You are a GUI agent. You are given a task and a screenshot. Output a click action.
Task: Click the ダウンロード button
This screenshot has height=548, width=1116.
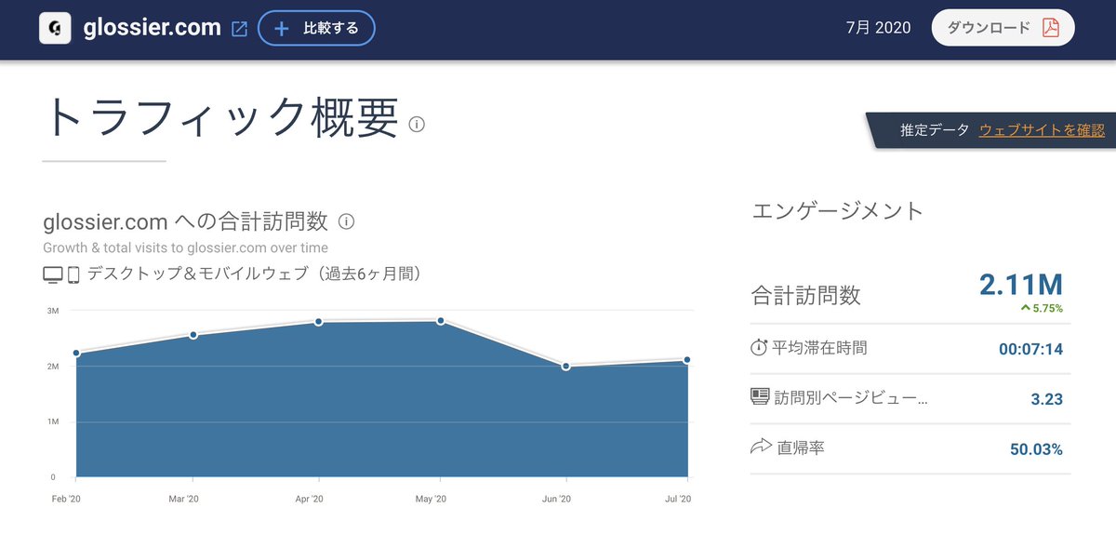pyautogui.click(x=1003, y=28)
